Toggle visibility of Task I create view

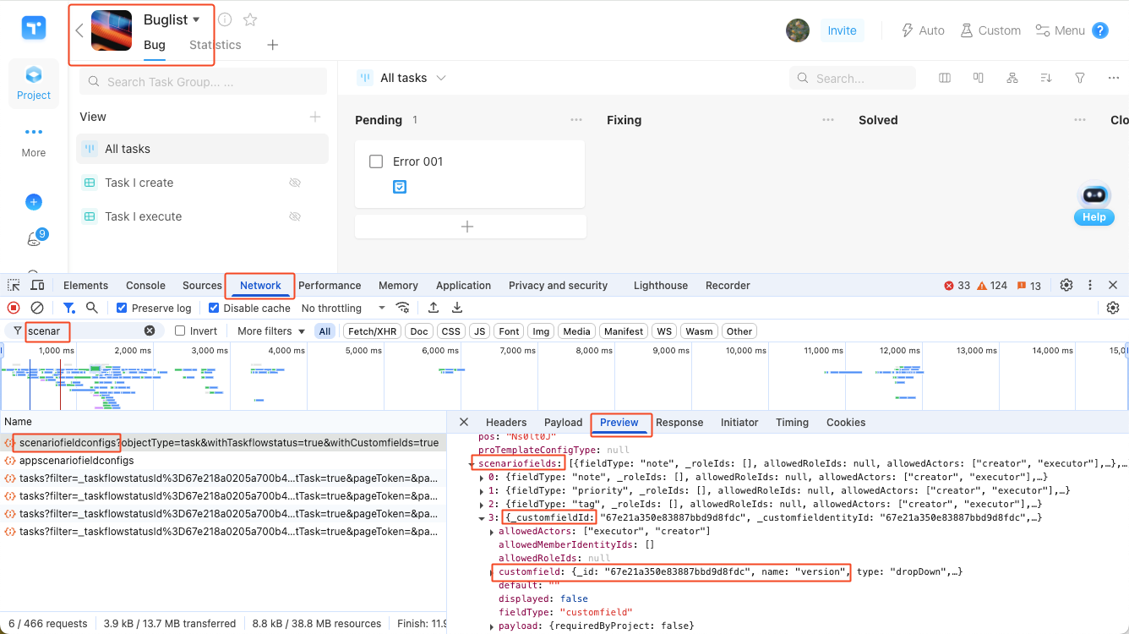tap(295, 183)
